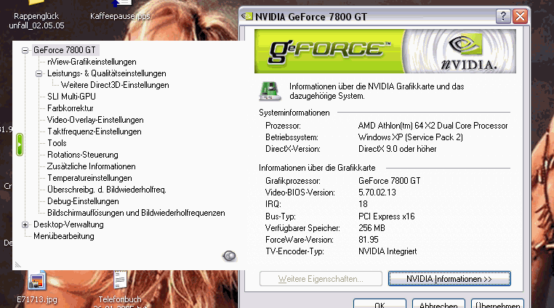Click the IRQ value 18
Image resolution: width=554 pixels, height=308 pixels.
click(363, 204)
